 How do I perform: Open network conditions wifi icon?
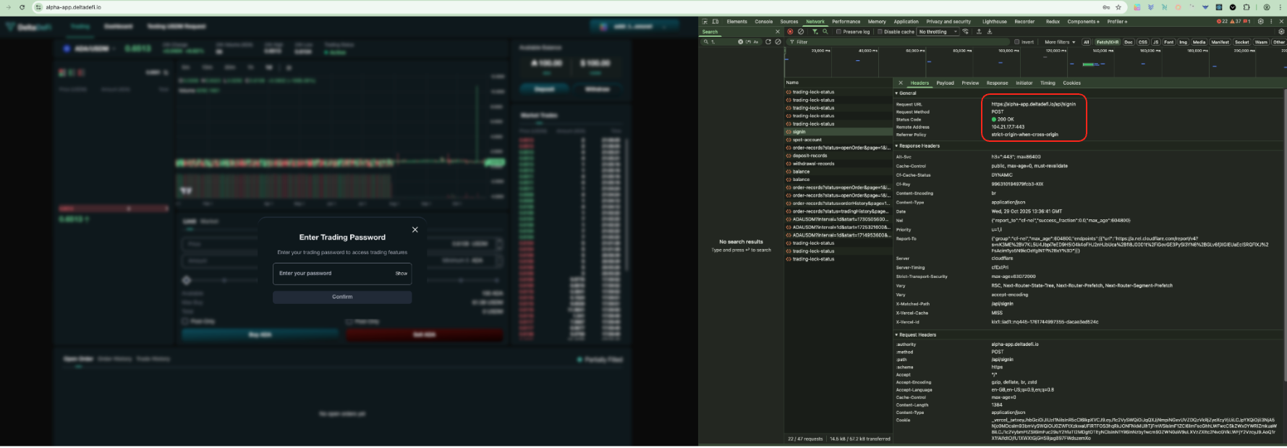[965, 32]
